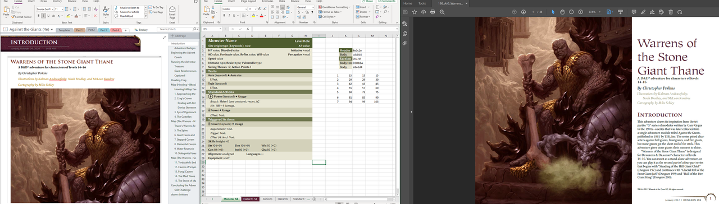
Task: Switch to Hazards SB sheet tab
Action: pyautogui.click(x=250, y=199)
